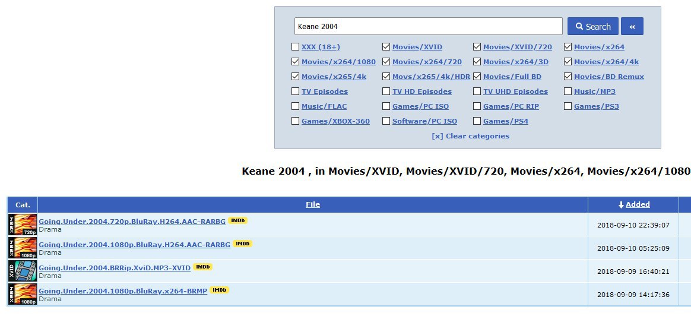Check the Games/PS4 checkbox
The image size is (691, 319).
tap(477, 121)
